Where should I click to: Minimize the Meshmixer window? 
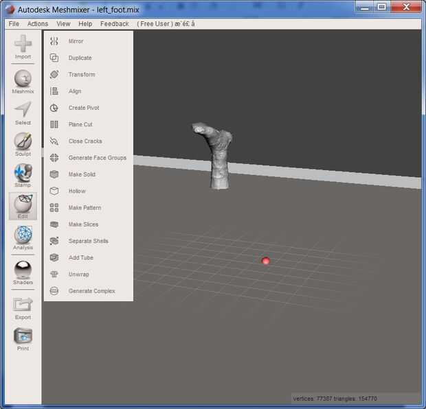click(x=364, y=8)
